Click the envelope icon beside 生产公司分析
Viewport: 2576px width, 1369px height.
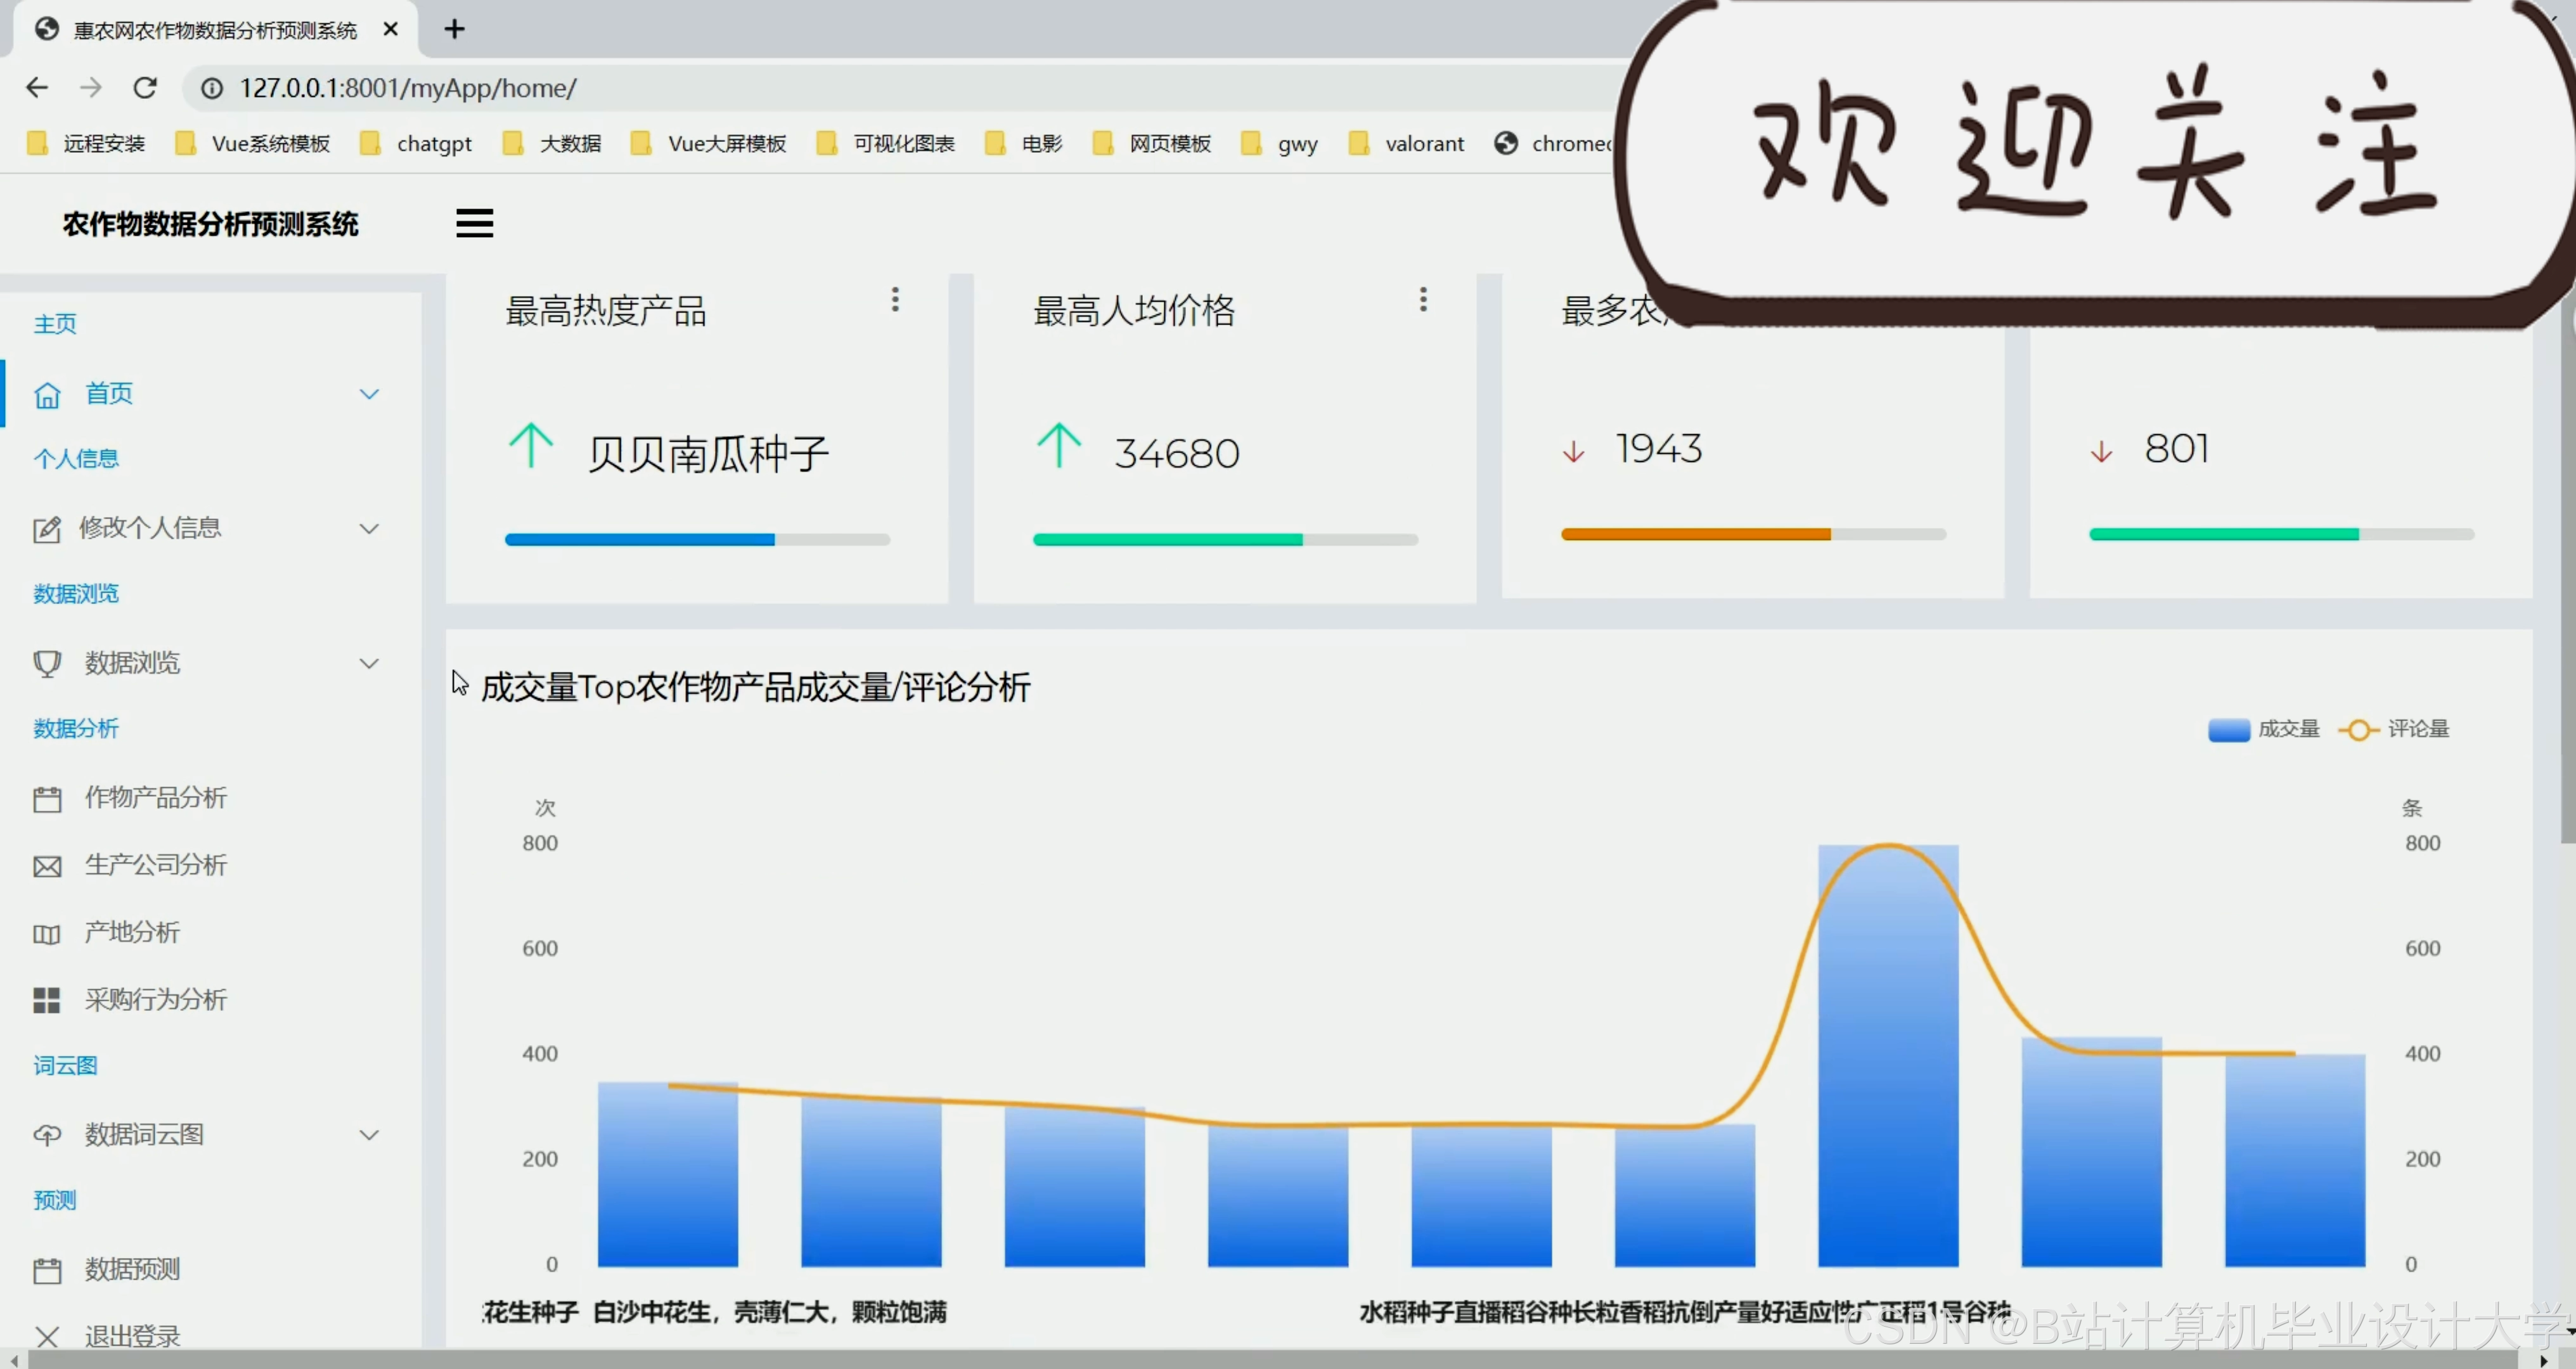point(47,866)
